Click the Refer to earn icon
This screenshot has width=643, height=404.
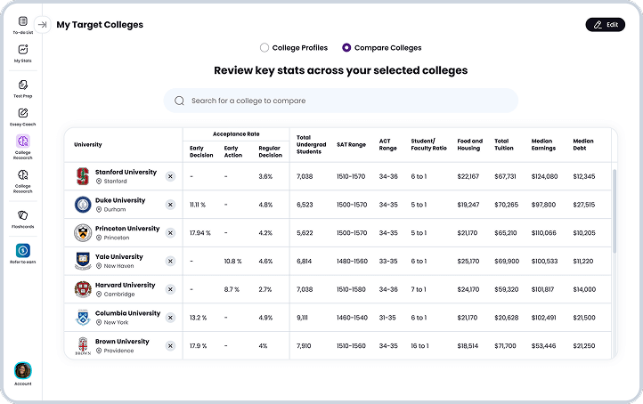coord(23,252)
